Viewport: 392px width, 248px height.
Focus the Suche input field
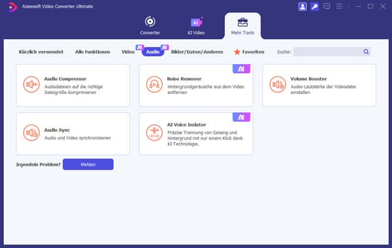328,52
